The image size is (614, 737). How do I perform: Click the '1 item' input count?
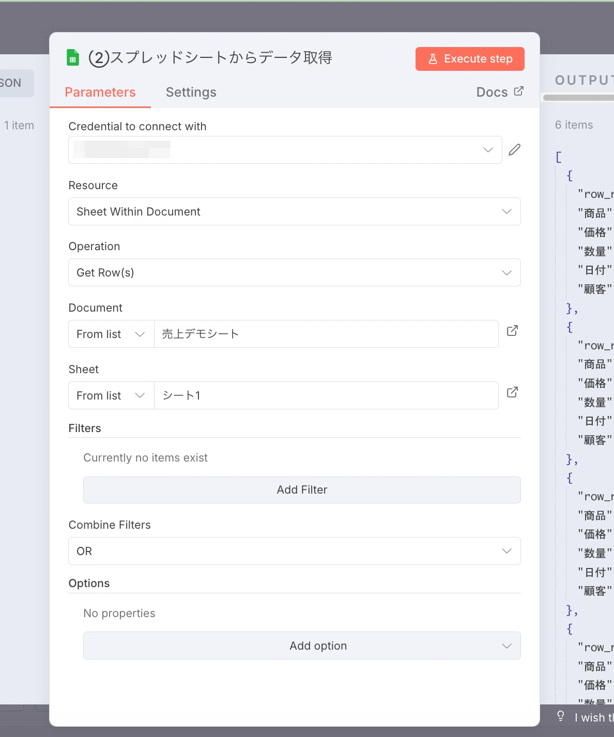pos(19,126)
